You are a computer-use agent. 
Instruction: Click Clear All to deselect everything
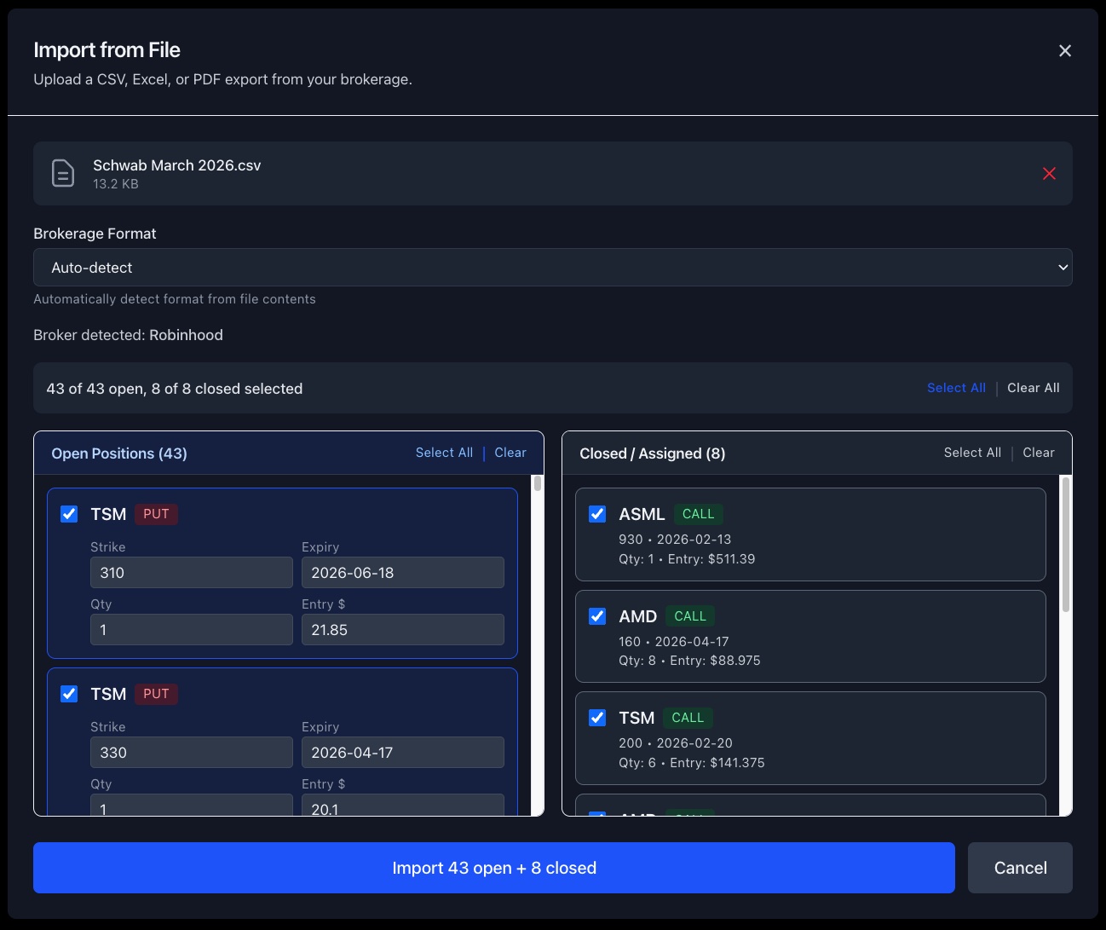(1033, 388)
